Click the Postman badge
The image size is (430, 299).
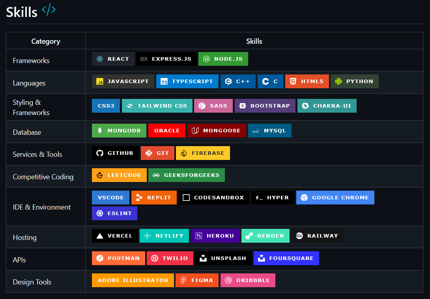point(118,258)
